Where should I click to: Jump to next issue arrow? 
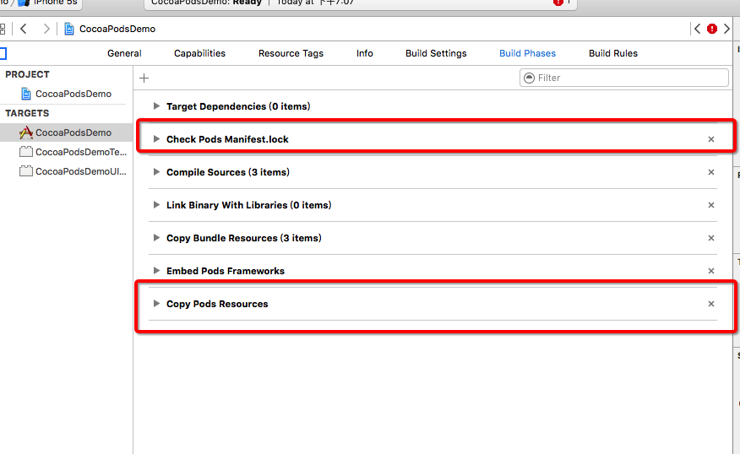click(x=726, y=29)
